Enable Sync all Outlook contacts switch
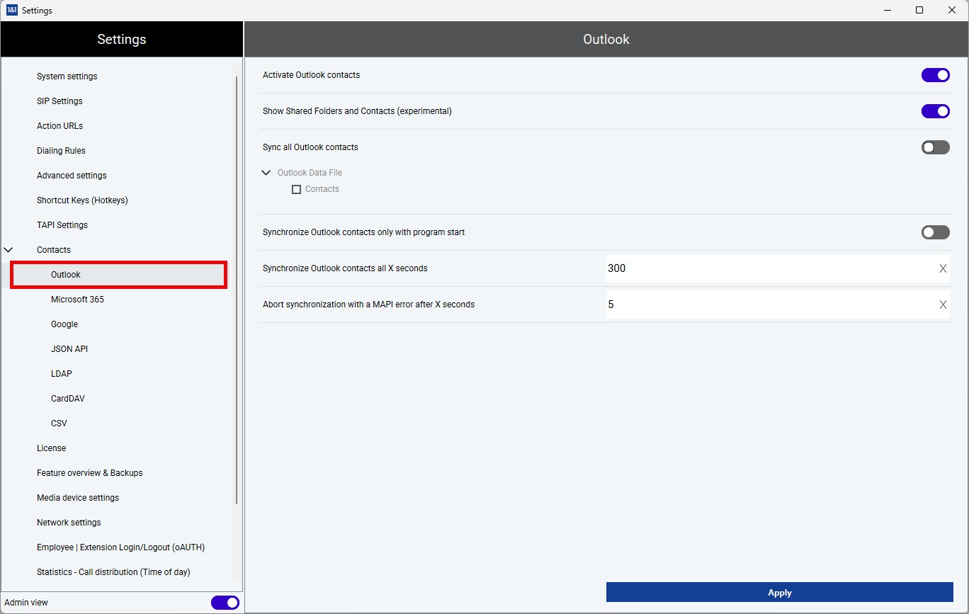969x614 pixels. pos(935,147)
